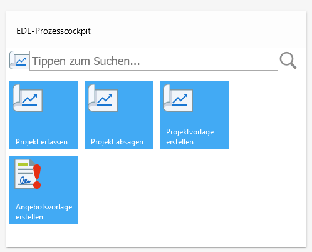Image resolution: width=312 pixels, height=252 pixels.
Task: Launch the Angebotsvorlage erstellen tile
Action: [44, 190]
